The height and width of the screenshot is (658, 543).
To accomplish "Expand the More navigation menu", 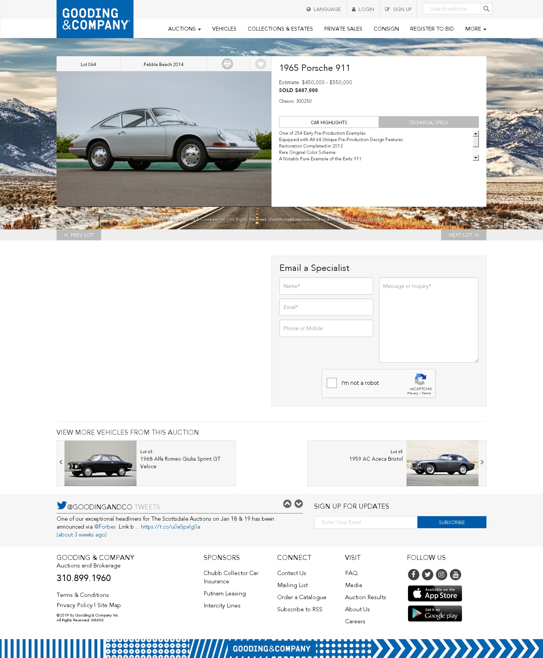I will pyautogui.click(x=476, y=29).
